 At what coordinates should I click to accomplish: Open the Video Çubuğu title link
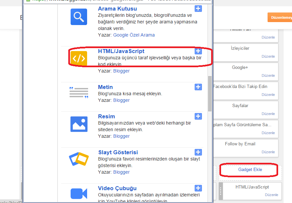pos(117,188)
